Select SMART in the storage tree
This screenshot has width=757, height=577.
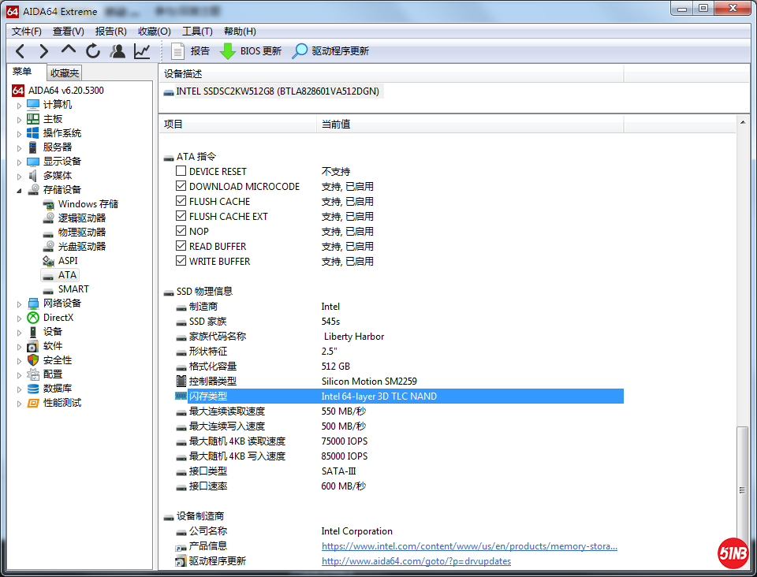73,289
